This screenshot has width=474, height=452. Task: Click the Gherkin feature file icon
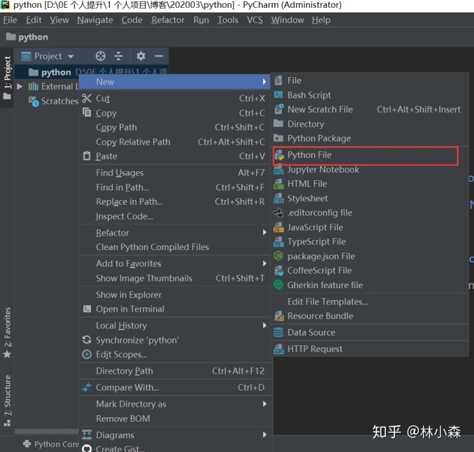coord(278,285)
